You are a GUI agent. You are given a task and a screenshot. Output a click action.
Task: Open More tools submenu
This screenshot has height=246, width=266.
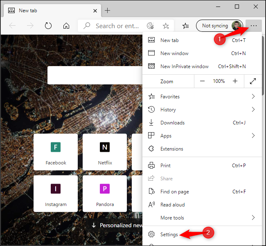(x=202, y=217)
